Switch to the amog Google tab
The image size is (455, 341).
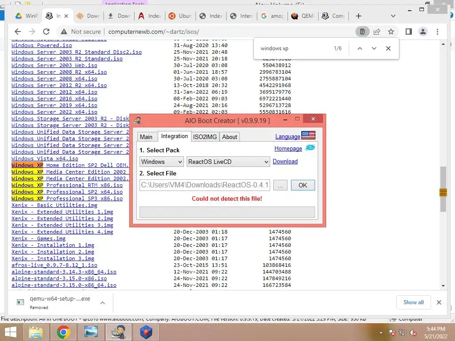tap(272, 16)
